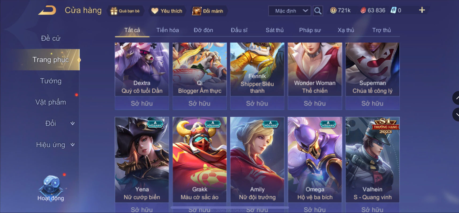
Task: Select the Pháp sư filter tab
Action: pyautogui.click(x=310, y=30)
